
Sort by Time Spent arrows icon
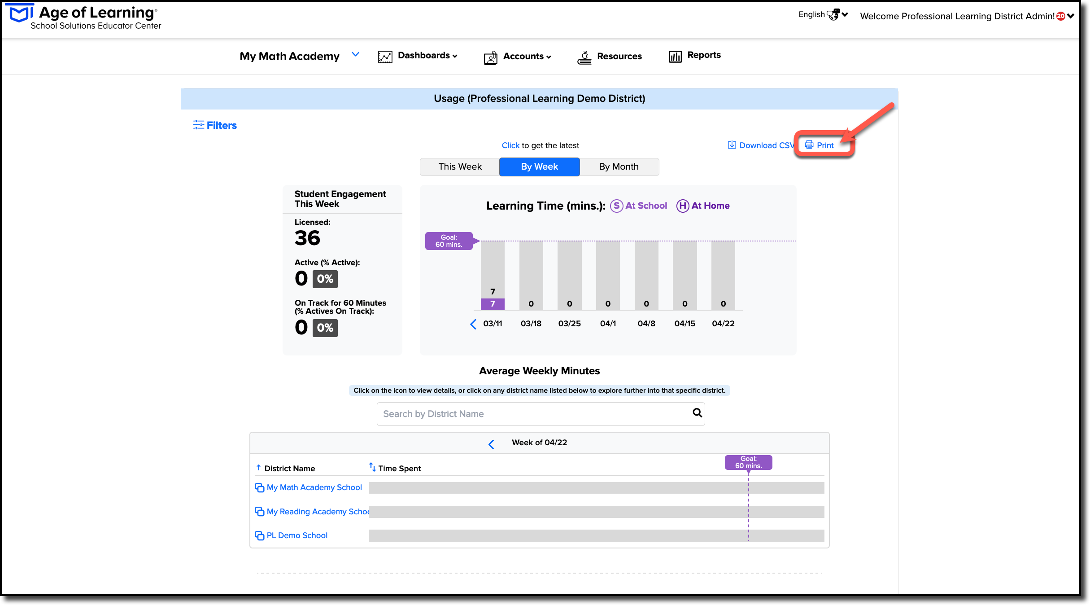[372, 467]
